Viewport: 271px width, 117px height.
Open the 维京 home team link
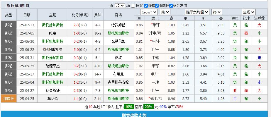[x=53, y=33]
